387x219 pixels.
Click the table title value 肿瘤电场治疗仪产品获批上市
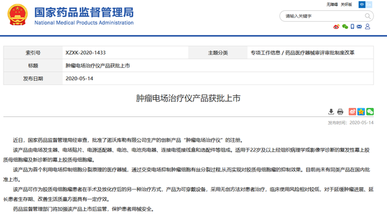[x=97, y=66]
